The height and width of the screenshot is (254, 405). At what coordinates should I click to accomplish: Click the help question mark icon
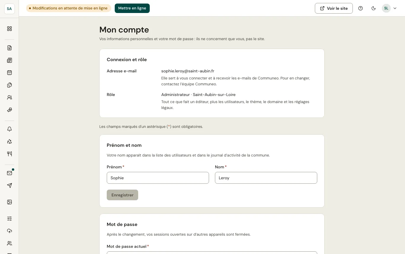click(x=361, y=8)
